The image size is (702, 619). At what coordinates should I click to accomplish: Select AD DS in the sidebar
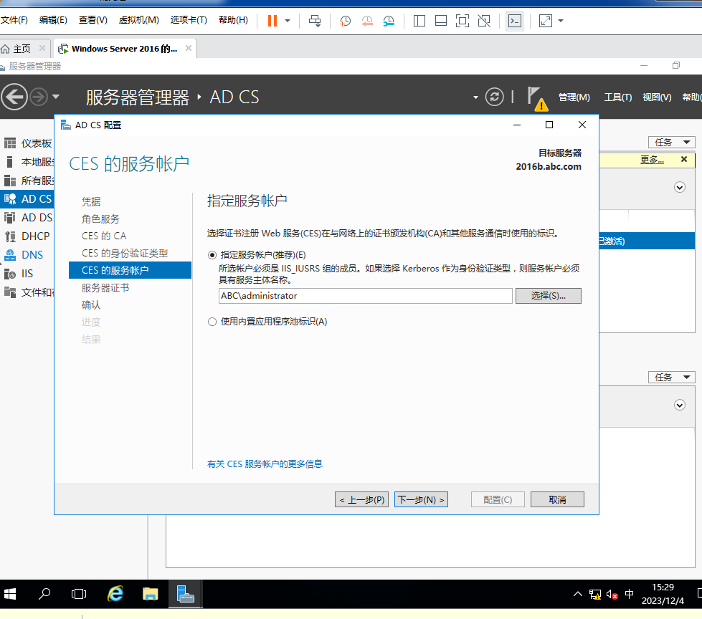pos(28,217)
